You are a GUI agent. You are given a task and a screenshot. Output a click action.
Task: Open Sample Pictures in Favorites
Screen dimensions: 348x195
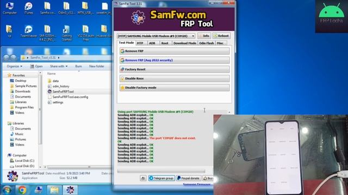pyautogui.click(x=23, y=86)
